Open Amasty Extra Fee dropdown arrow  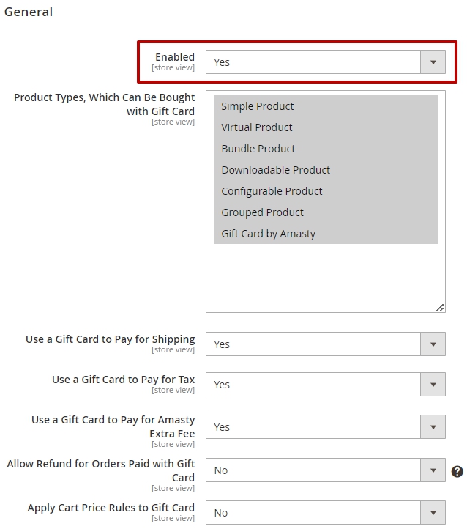(x=433, y=426)
